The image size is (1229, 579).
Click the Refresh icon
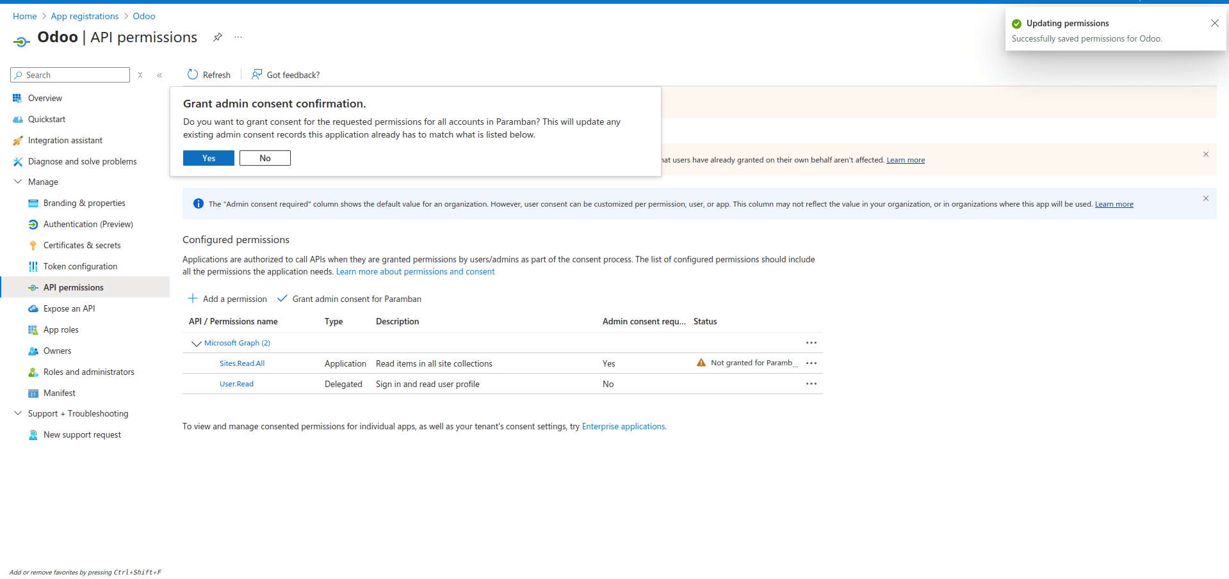point(193,74)
